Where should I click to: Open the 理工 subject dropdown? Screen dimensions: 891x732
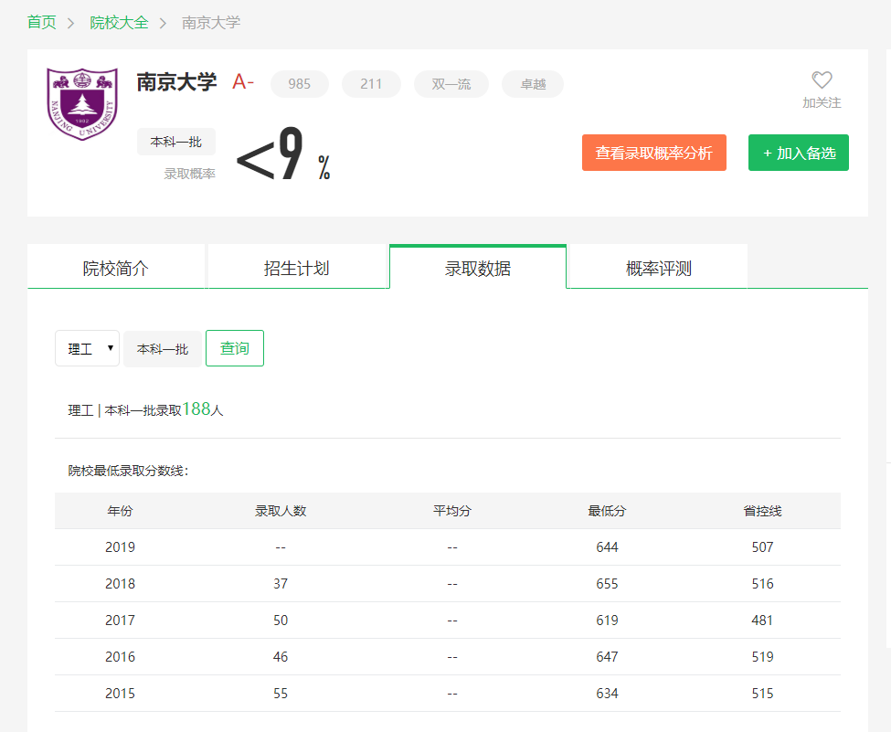click(87, 348)
